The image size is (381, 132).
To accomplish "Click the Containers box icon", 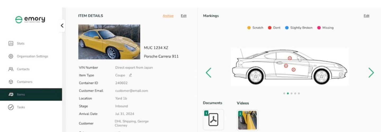I will click(11, 82).
